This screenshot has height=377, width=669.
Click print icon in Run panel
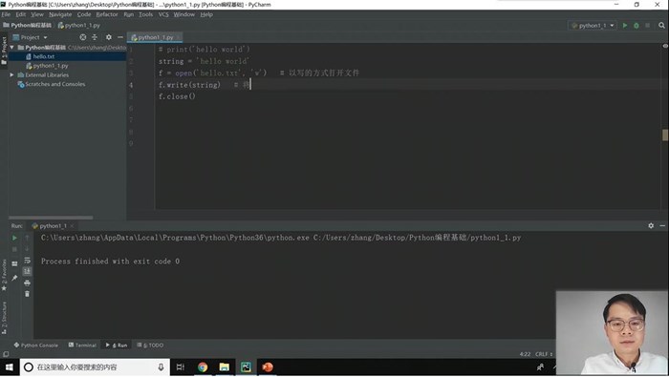(28, 283)
